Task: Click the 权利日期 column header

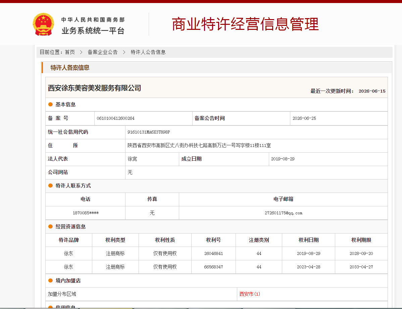Action: (x=308, y=240)
